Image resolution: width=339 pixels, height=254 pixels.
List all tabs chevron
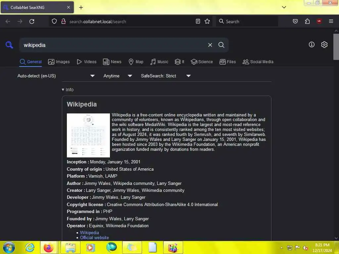click(x=284, y=7)
